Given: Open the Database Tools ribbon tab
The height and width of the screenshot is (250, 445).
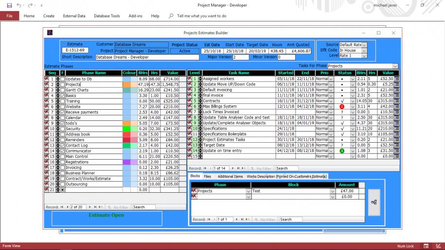Looking at the screenshot, I should coord(107,16).
